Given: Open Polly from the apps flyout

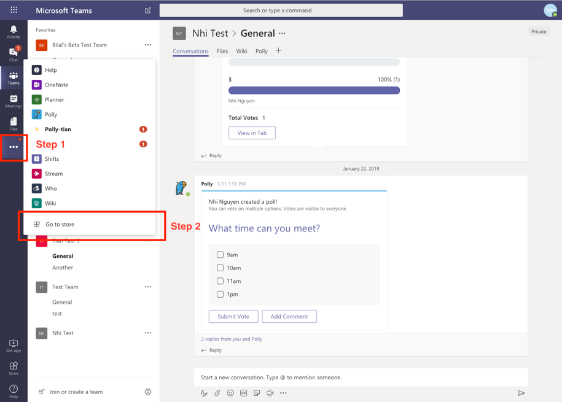Looking at the screenshot, I should [x=89, y=114].
